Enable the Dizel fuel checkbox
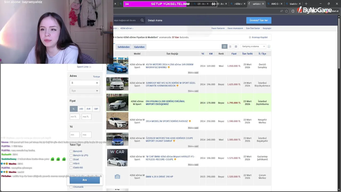This screenshot has width=341, height=192. [71, 159]
